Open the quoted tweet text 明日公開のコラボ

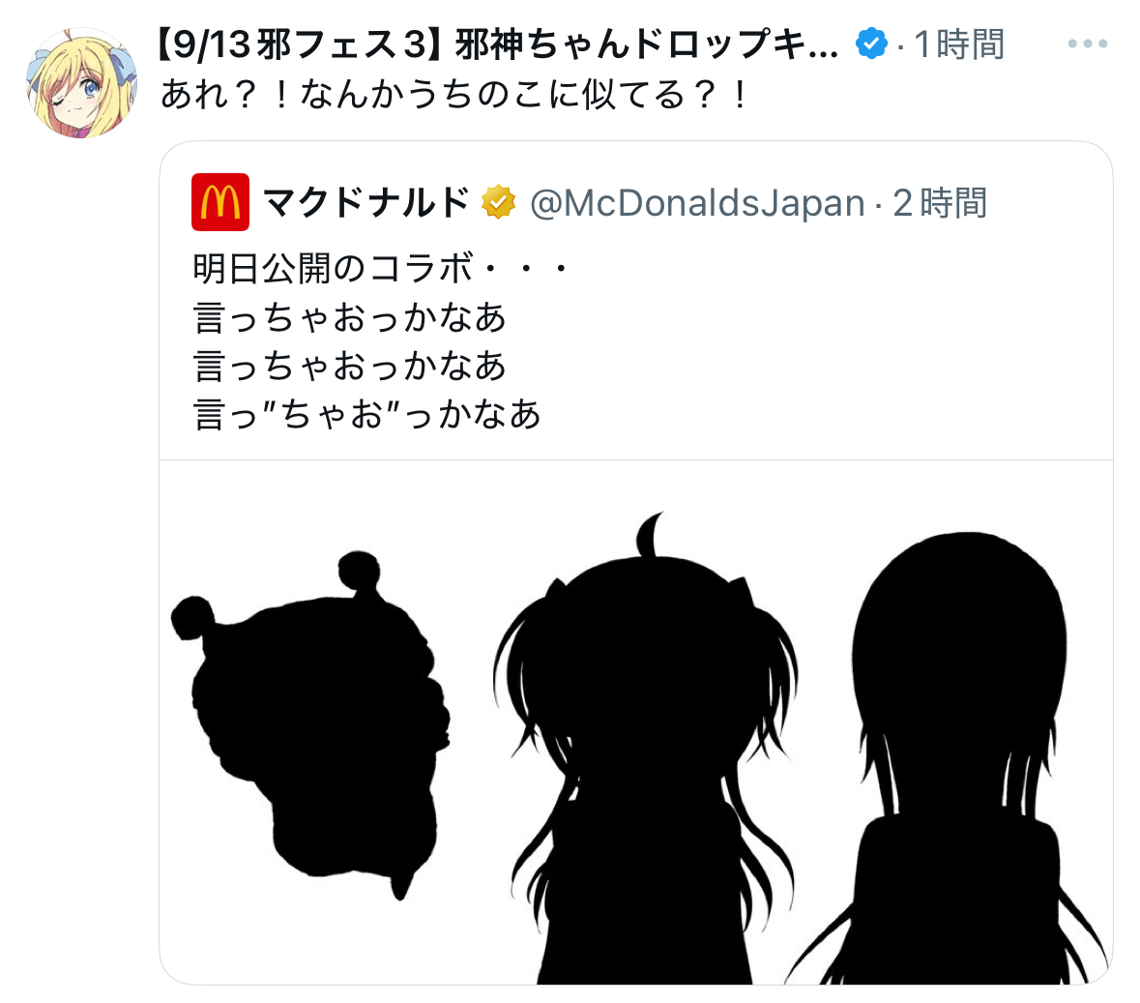334,268
